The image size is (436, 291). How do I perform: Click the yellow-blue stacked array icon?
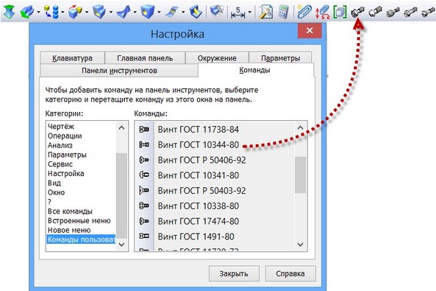point(52,12)
